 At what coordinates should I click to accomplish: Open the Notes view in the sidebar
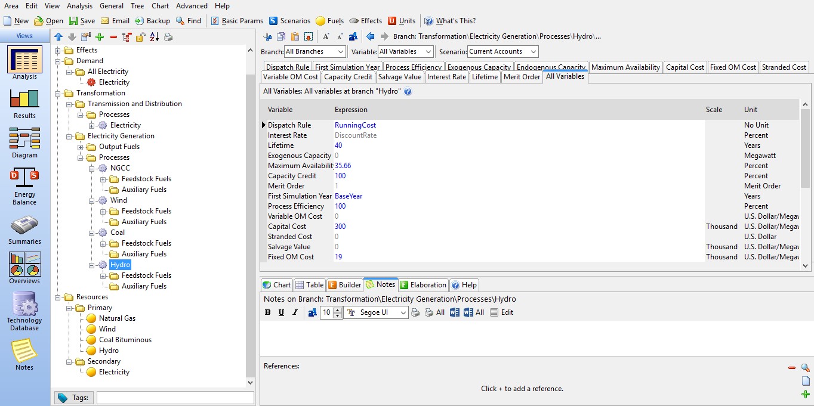(24, 355)
